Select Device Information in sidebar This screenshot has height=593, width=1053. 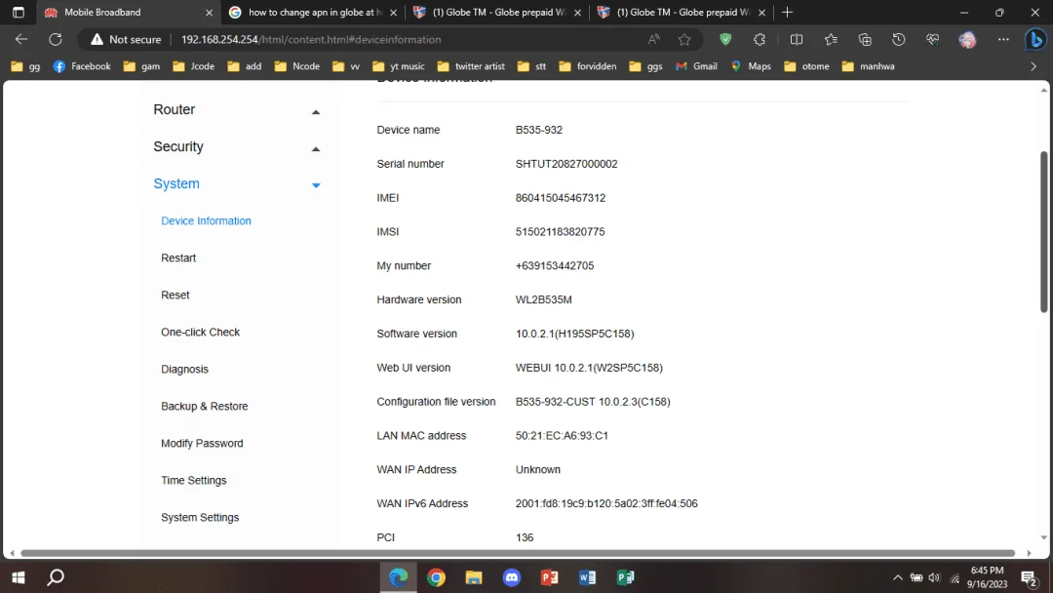pyautogui.click(x=206, y=221)
